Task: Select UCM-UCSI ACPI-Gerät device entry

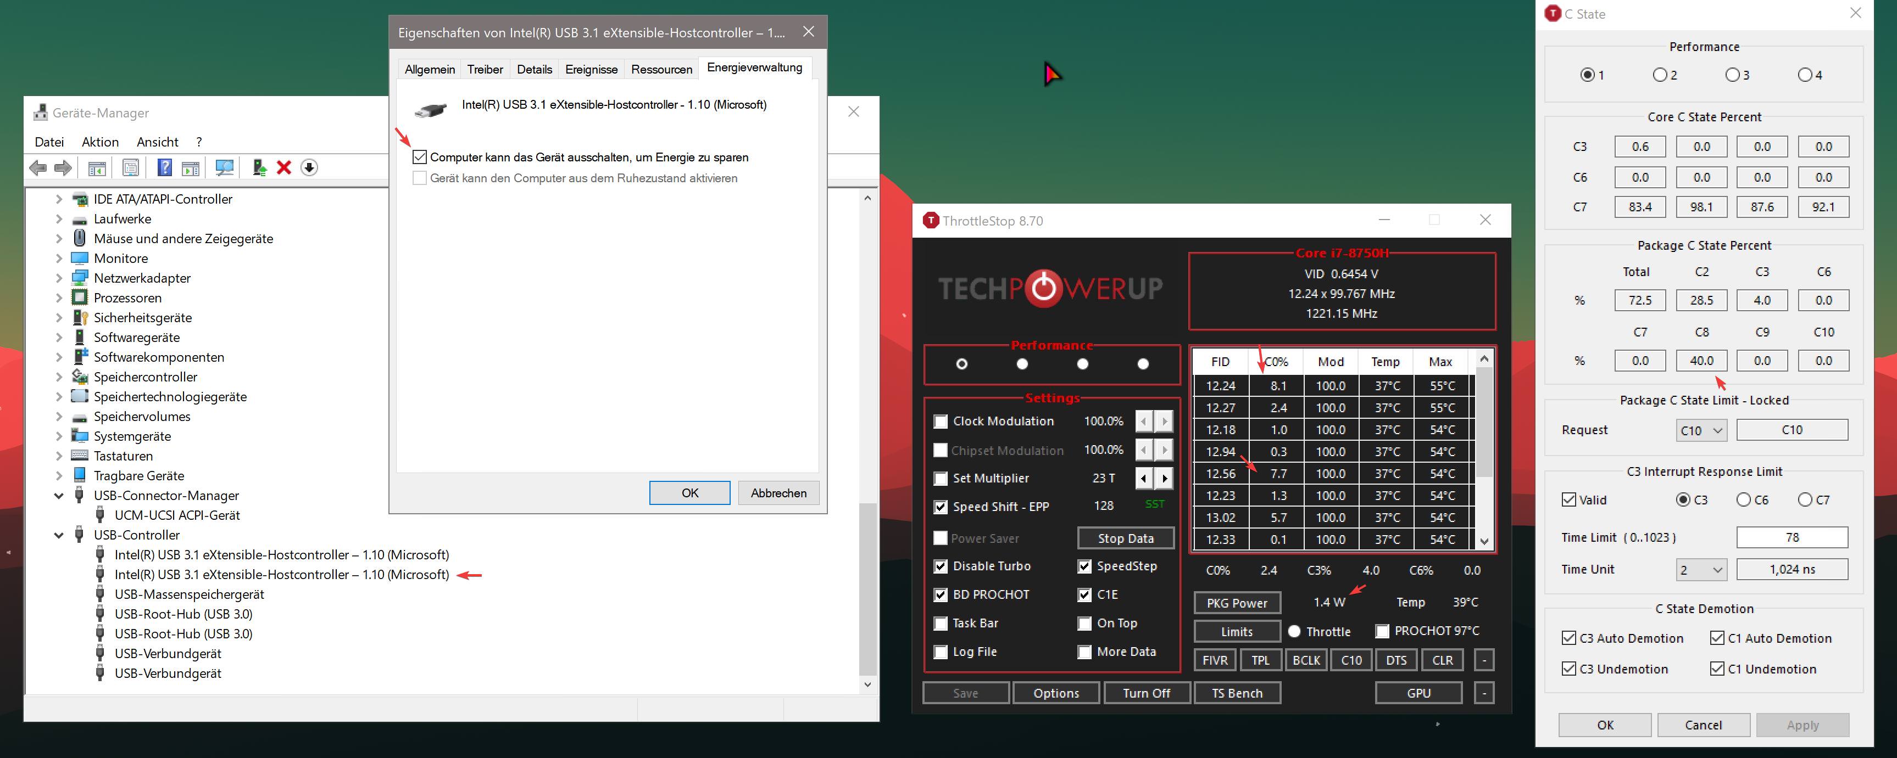Action: [x=177, y=515]
